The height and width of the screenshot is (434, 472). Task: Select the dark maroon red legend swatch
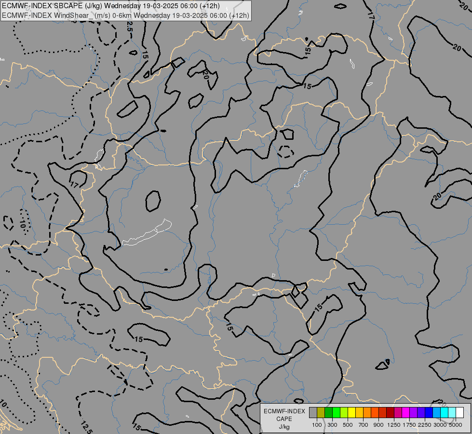coord(390,412)
